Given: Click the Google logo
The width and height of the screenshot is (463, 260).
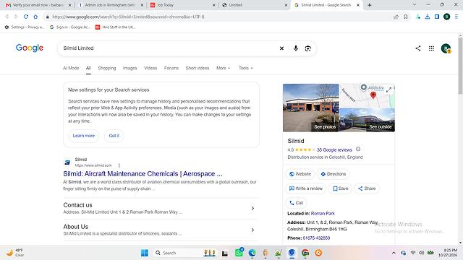Looking at the screenshot, I should click(x=30, y=48).
